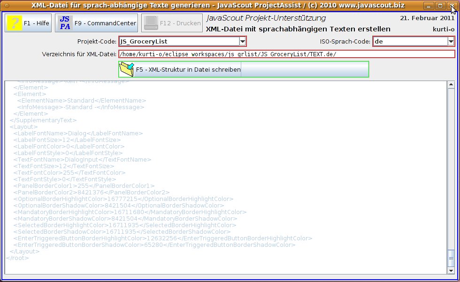Click the scrollbar up arrow in XML view
The height and width of the screenshot is (282, 460).
pos(451,85)
